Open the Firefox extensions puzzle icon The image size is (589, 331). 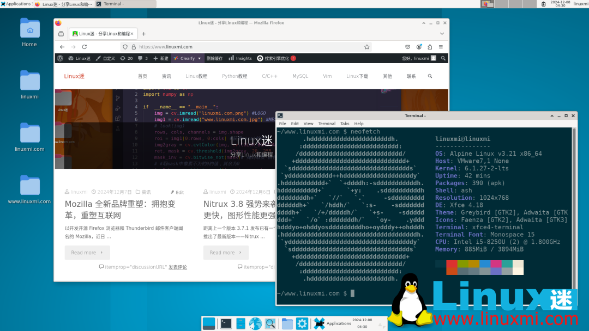coord(430,47)
